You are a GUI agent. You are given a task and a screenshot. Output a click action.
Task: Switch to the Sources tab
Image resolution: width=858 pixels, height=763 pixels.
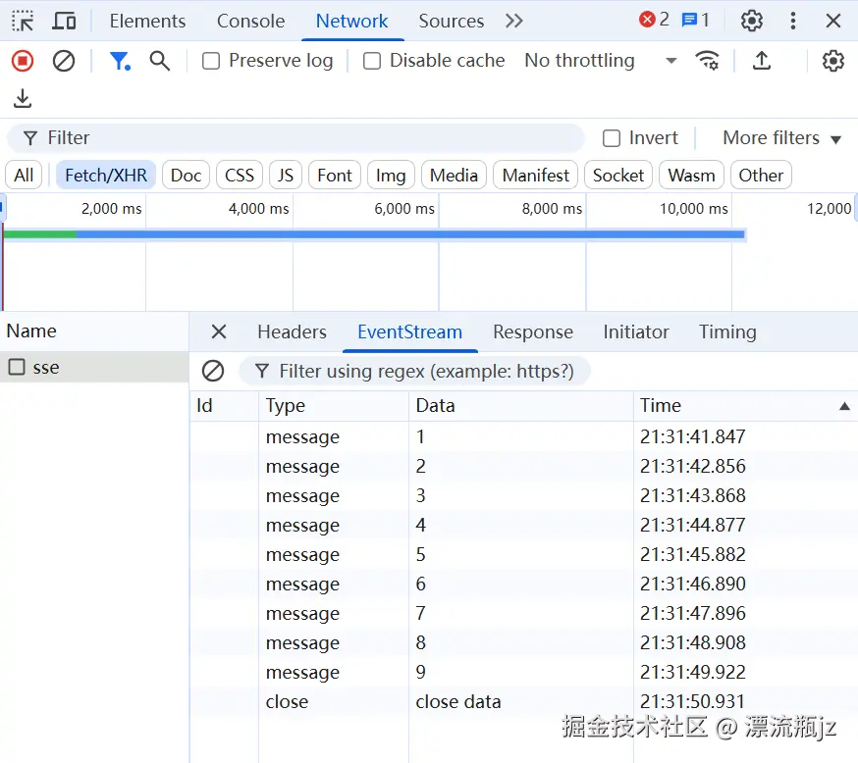coord(451,21)
